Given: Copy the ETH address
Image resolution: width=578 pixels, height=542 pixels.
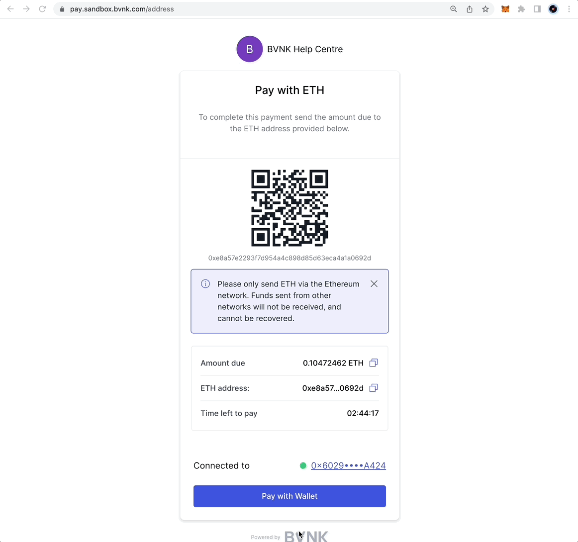Looking at the screenshot, I should coord(374,388).
